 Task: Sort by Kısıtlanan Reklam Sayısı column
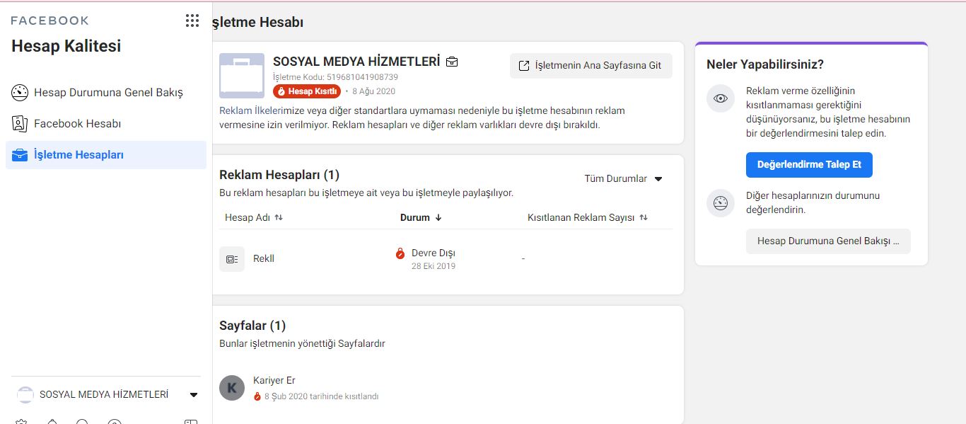point(588,217)
